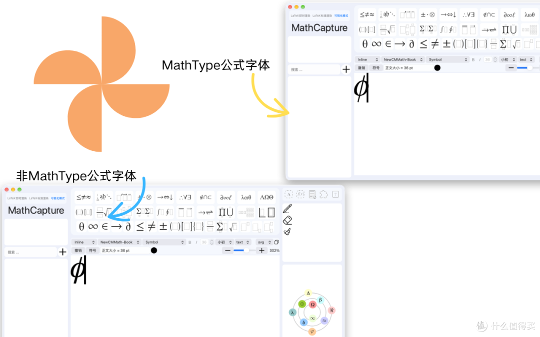Insert infinity ∞ symbol from lower window shortcut row

[93, 226]
